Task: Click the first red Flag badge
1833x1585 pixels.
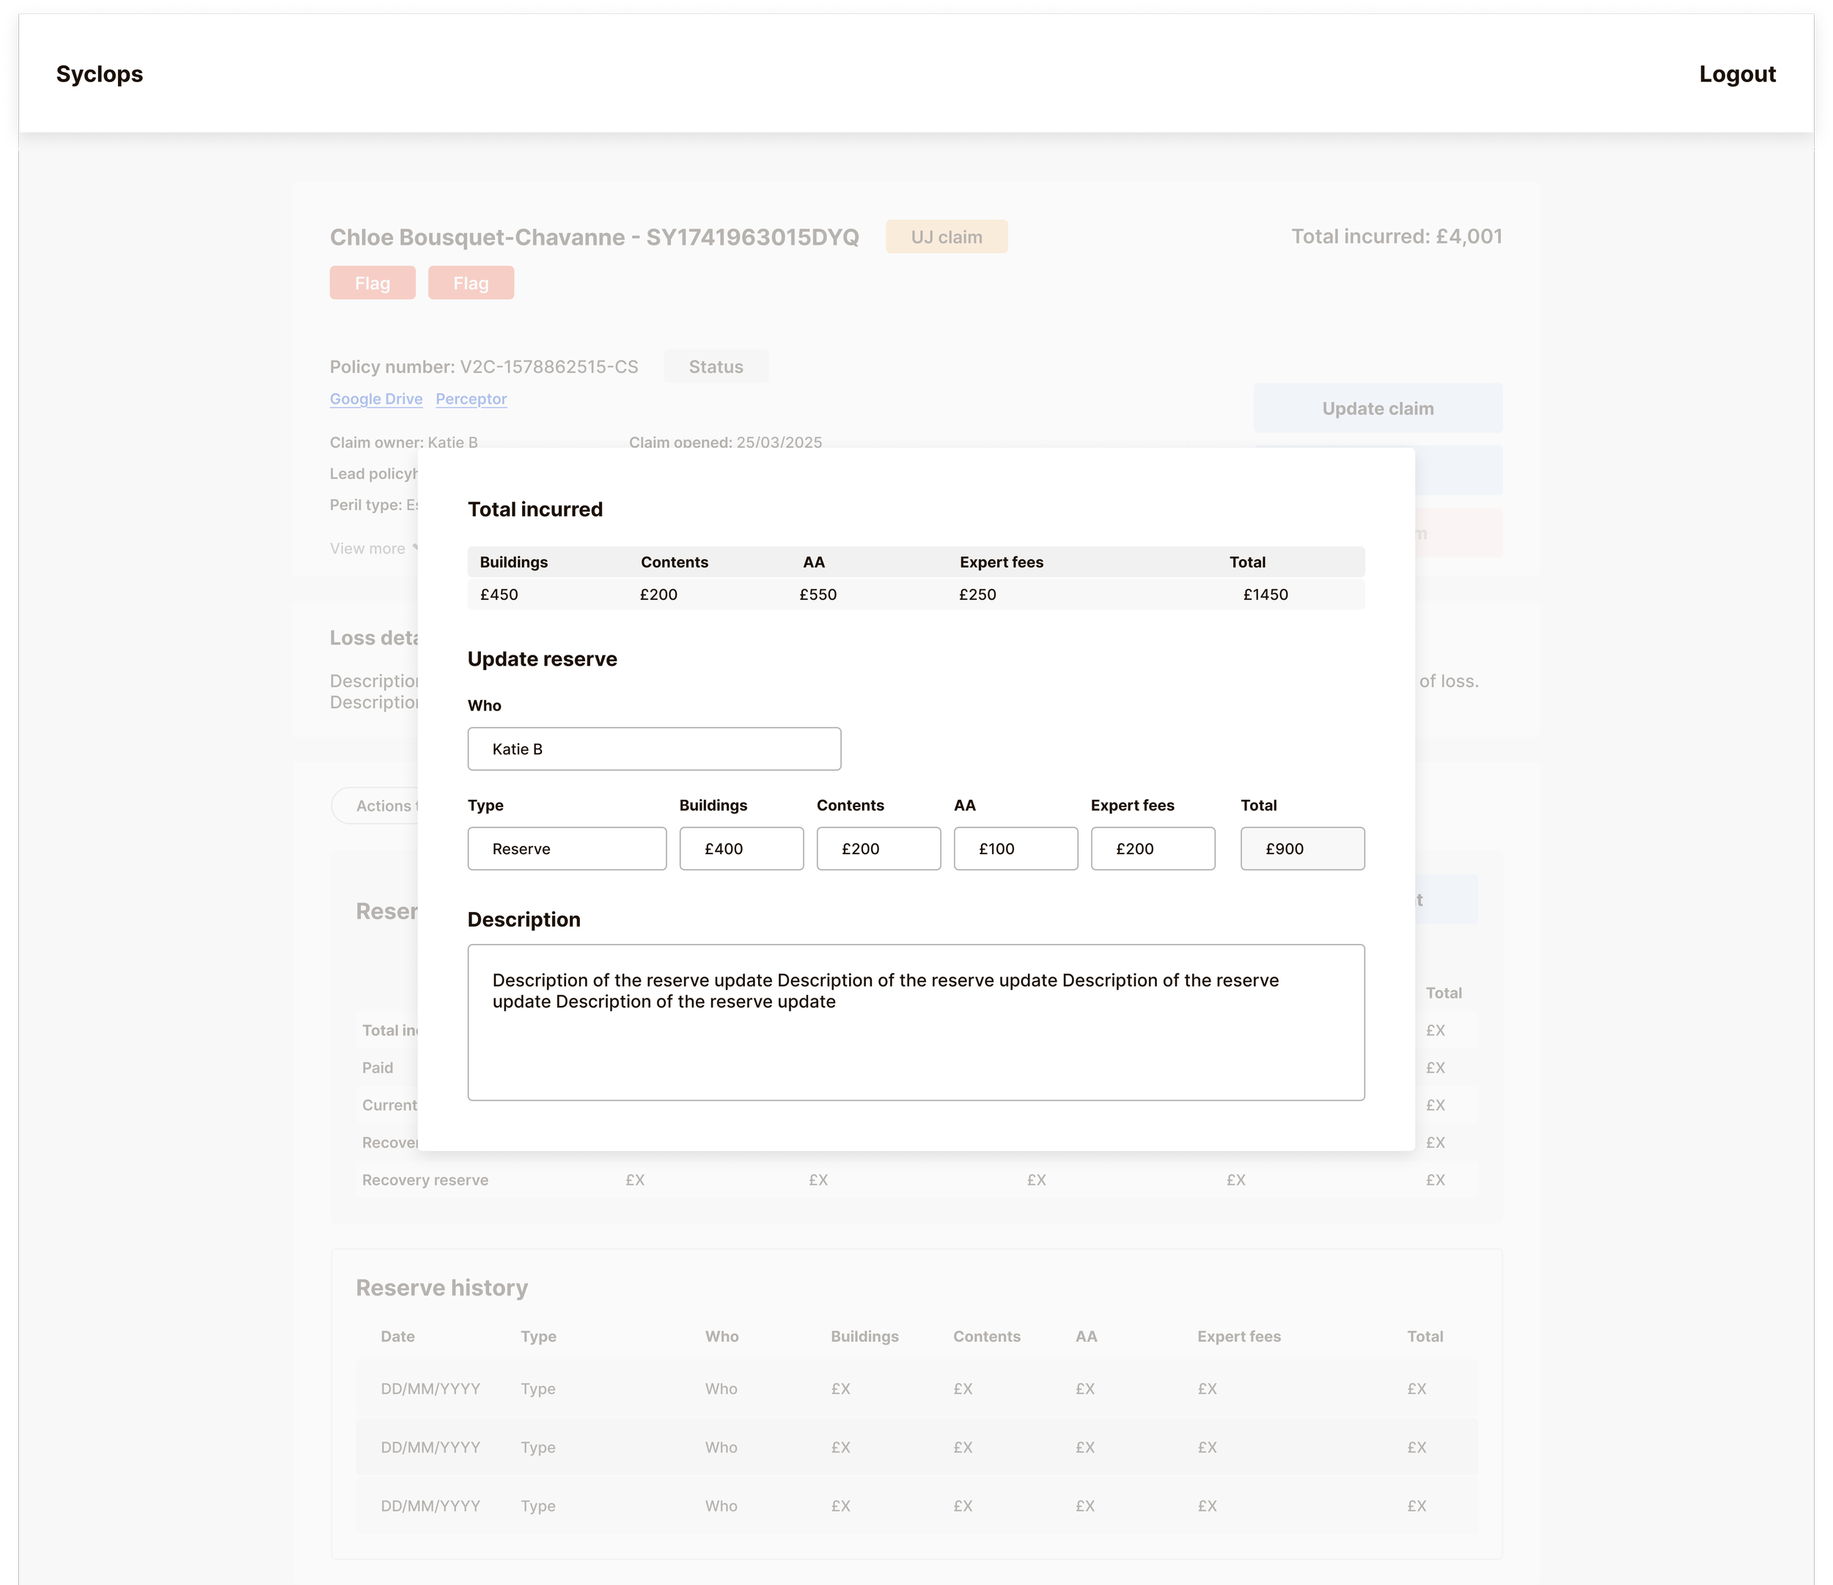Action: coord(372,283)
